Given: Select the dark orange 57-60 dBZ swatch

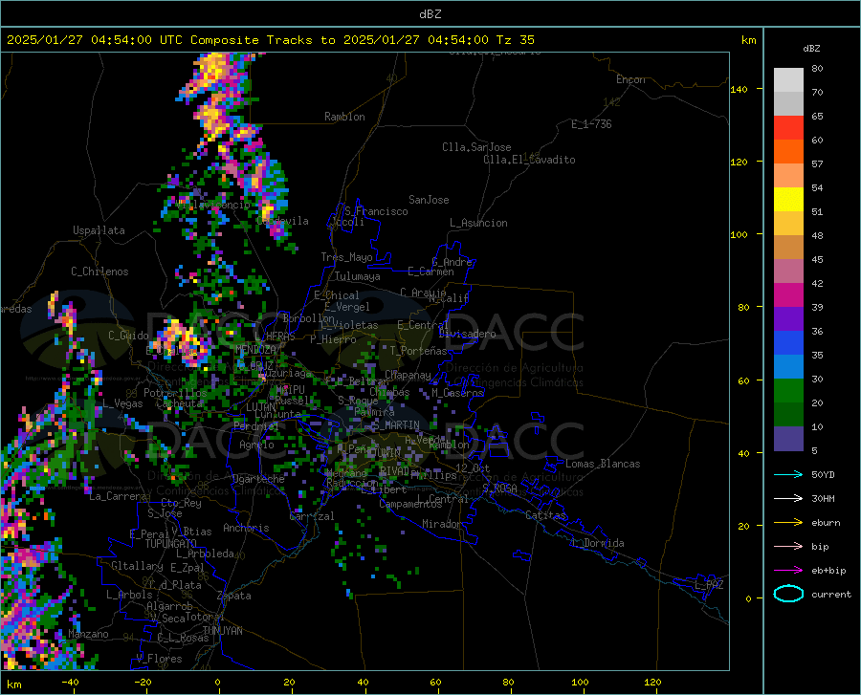Looking at the screenshot, I should (x=788, y=151).
